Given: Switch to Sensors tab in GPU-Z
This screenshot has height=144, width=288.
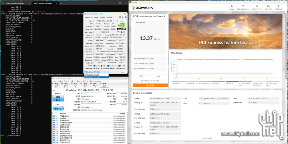Looking at the screenshot, I should [96, 18].
